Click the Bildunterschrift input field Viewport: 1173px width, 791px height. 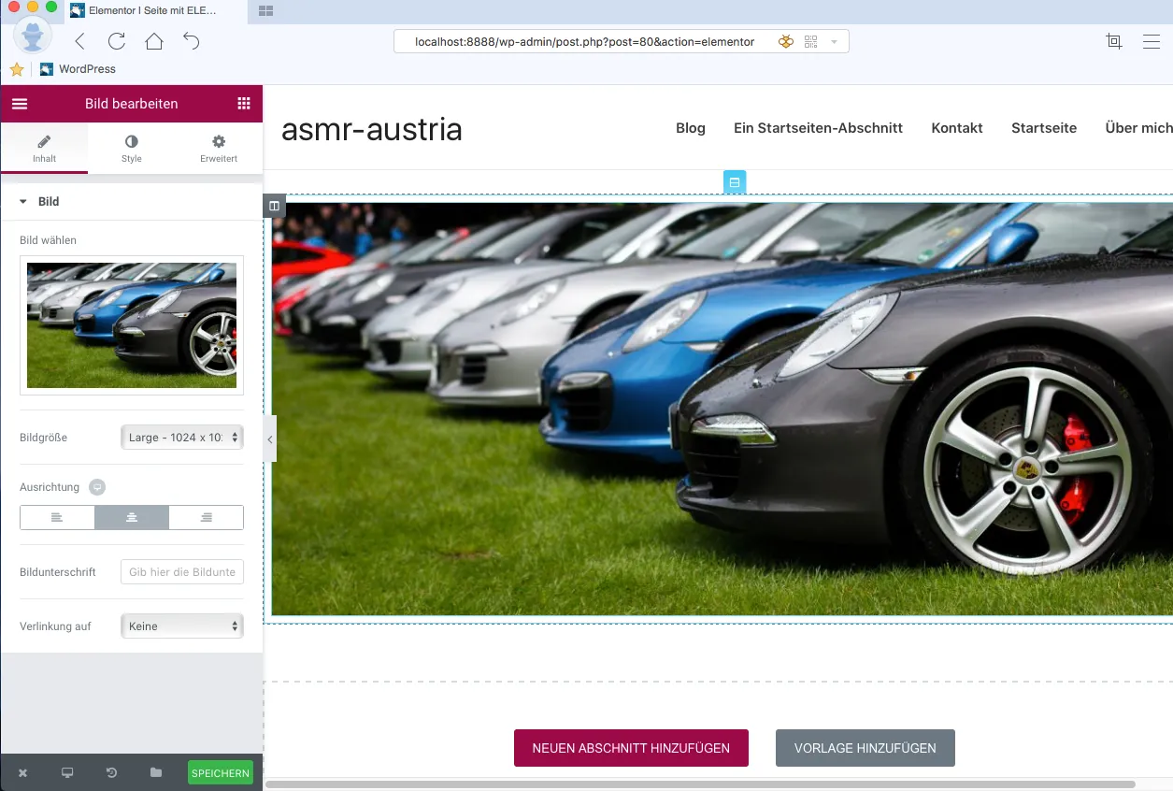pos(182,572)
